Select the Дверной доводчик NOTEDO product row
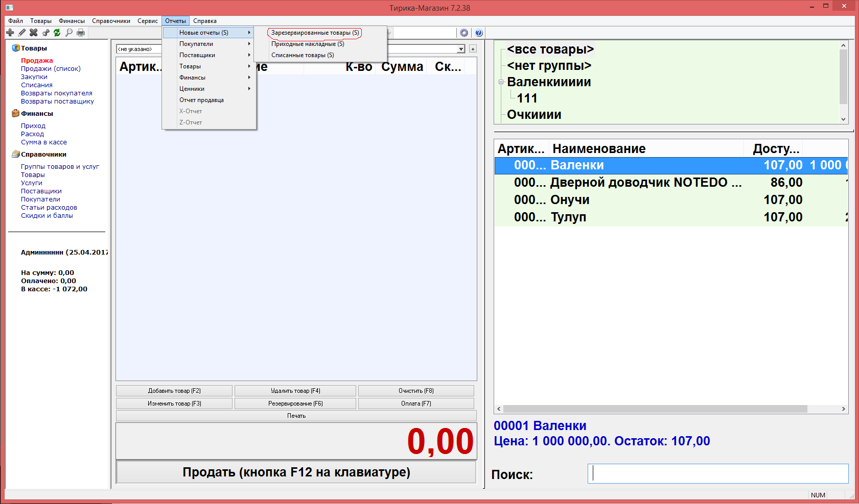The height and width of the screenshot is (504, 859). (671, 183)
